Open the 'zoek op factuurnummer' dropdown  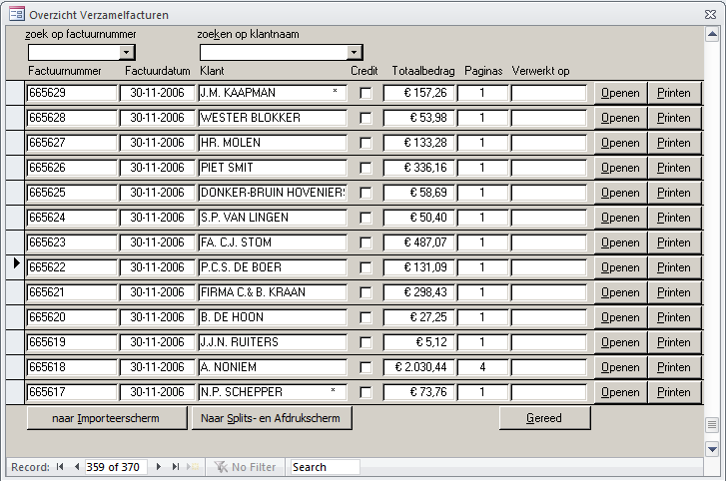127,53
